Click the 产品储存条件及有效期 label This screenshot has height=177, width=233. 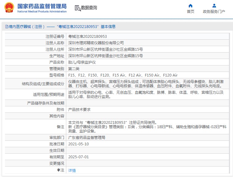tap(46, 103)
